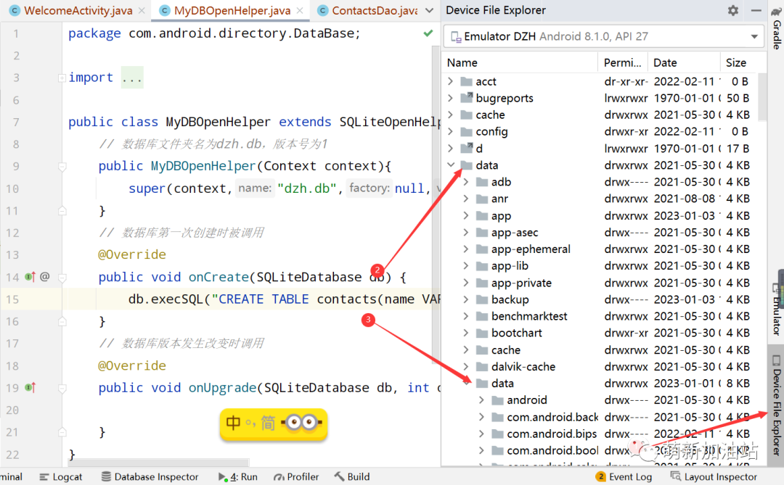
Task: Click the onUpgrade override gutter icon
Action: pyautogui.click(x=30, y=388)
